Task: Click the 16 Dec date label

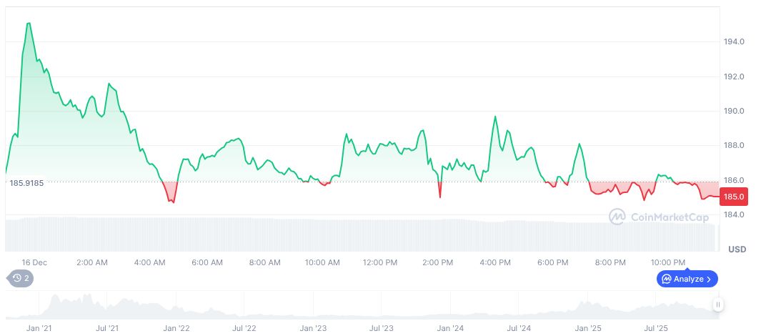Action: pyautogui.click(x=34, y=262)
